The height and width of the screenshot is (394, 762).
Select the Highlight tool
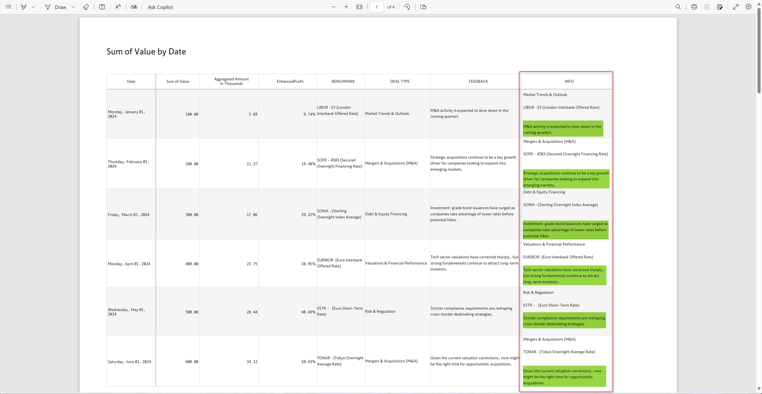23,7
